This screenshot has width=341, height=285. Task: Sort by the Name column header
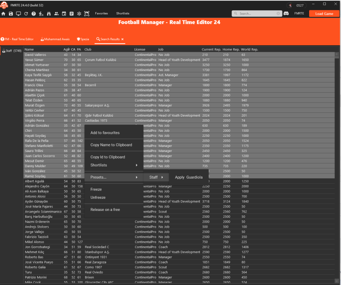(x=29, y=49)
